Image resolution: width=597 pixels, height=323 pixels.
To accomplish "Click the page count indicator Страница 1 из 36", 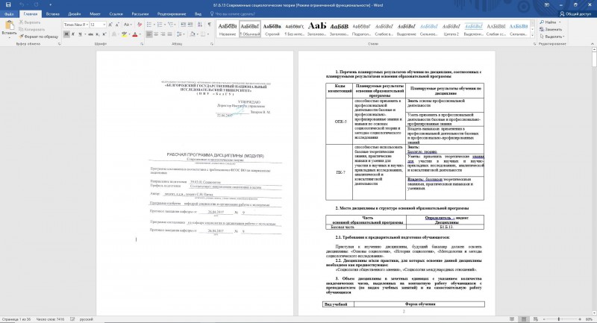I will coord(16,319).
